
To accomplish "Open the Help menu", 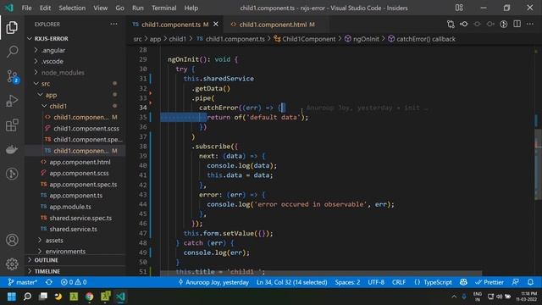I will tap(191, 8).
